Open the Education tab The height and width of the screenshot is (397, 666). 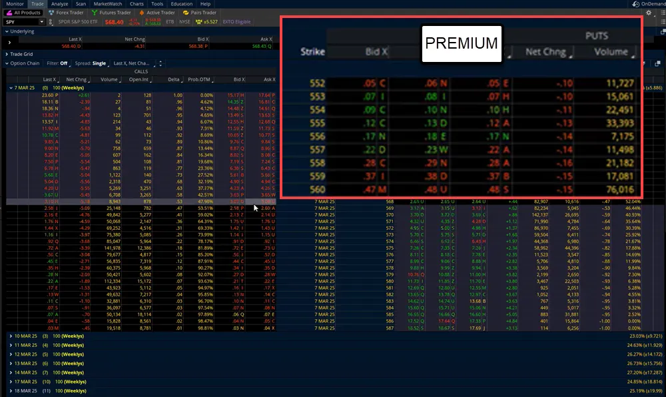182,4
